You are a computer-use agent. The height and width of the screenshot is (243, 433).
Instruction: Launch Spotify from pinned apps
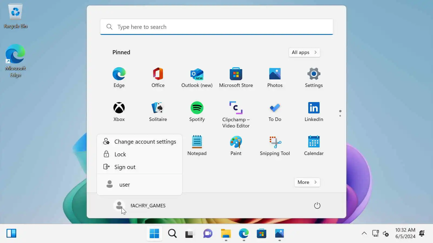pos(197,112)
